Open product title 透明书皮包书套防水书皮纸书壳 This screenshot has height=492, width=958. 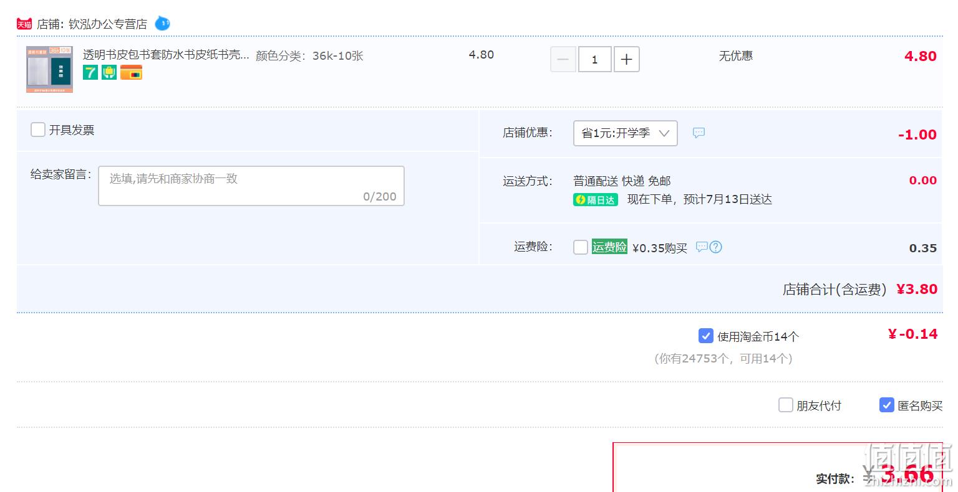click(166, 55)
